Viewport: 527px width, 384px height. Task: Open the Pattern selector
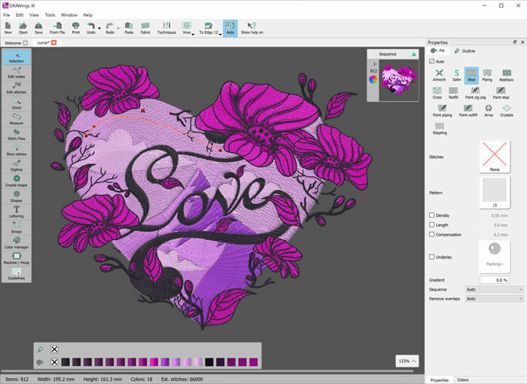coord(495,193)
